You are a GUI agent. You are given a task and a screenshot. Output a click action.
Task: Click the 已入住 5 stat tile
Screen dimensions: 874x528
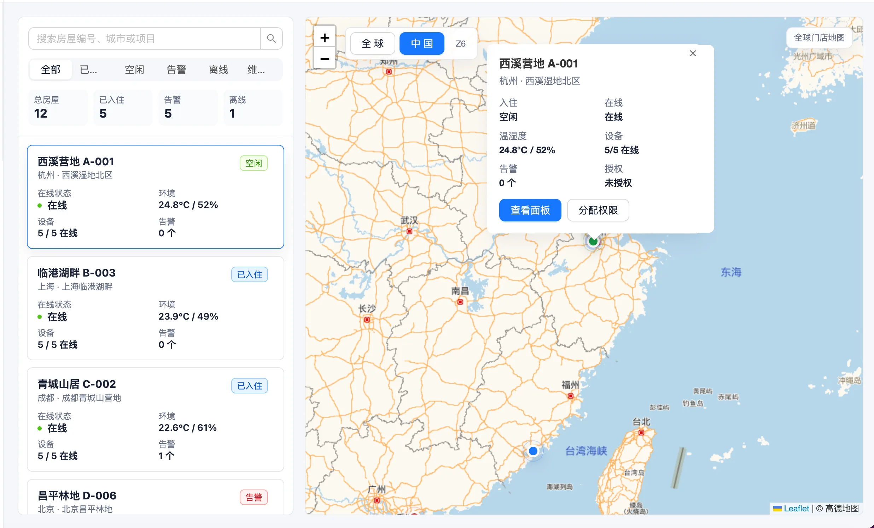[123, 107]
